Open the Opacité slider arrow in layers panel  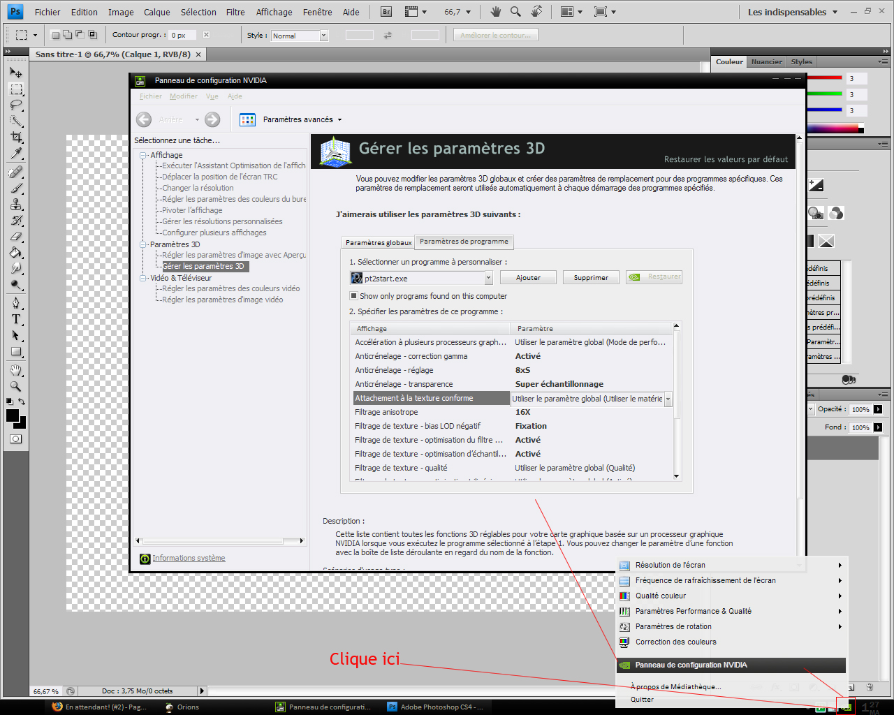tap(878, 409)
